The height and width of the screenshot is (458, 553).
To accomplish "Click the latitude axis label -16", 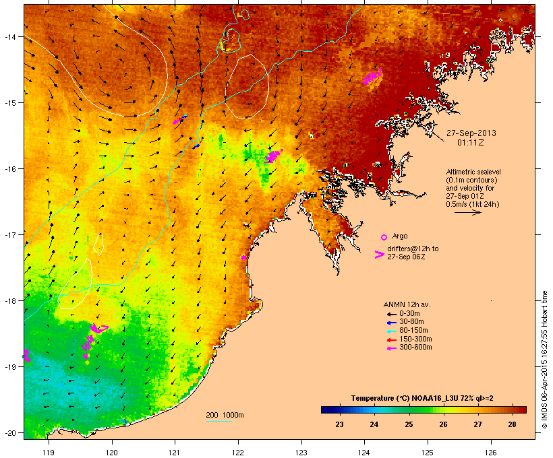I will [x=9, y=169].
